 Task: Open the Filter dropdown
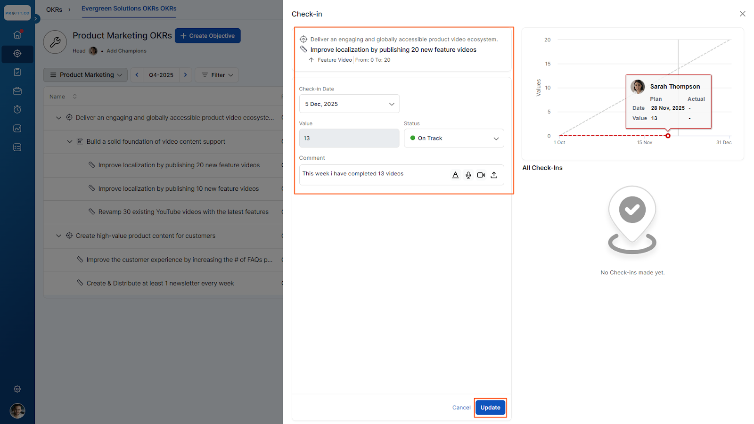(217, 75)
